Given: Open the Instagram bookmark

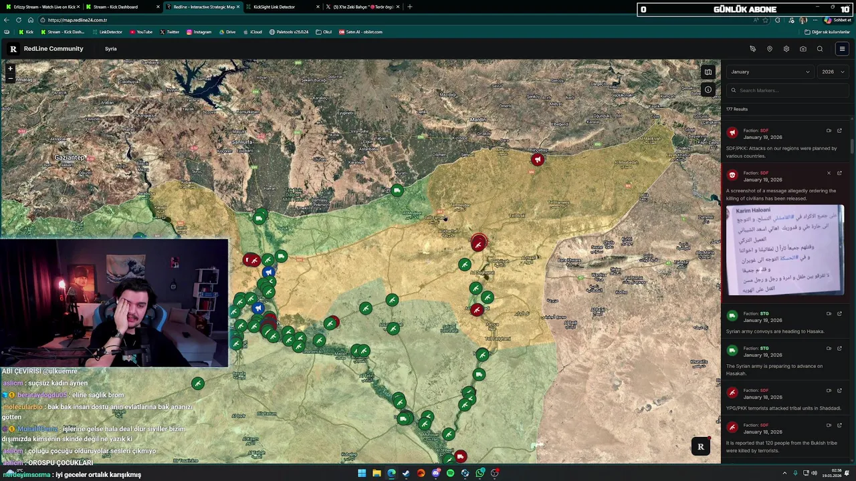Looking at the screenshot, I should pyautogui.click(x=199, y=32).
